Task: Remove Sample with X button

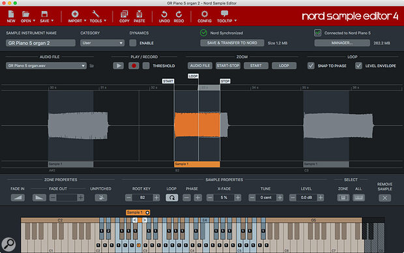Action: (x=384, y=198)
